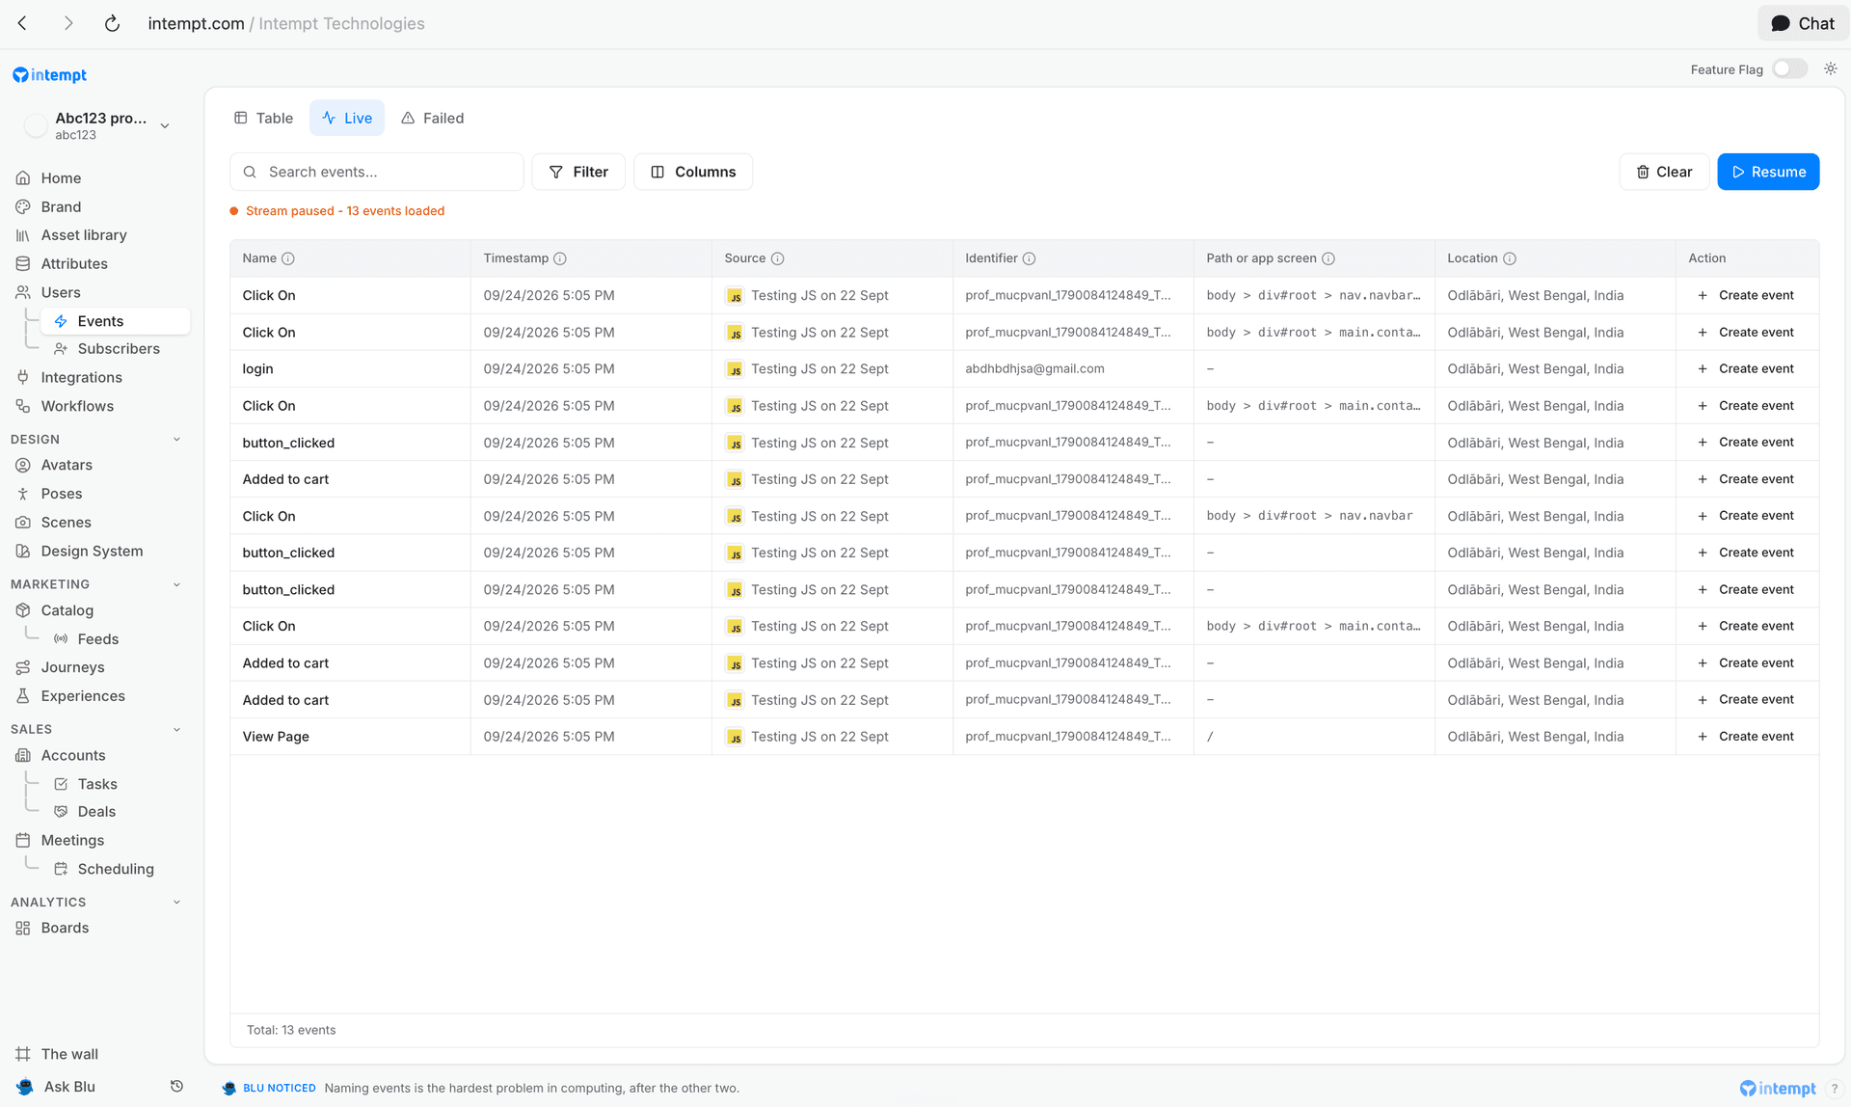
Task: Toggle the Feature Flag switch
Action: coord(1790,69)
